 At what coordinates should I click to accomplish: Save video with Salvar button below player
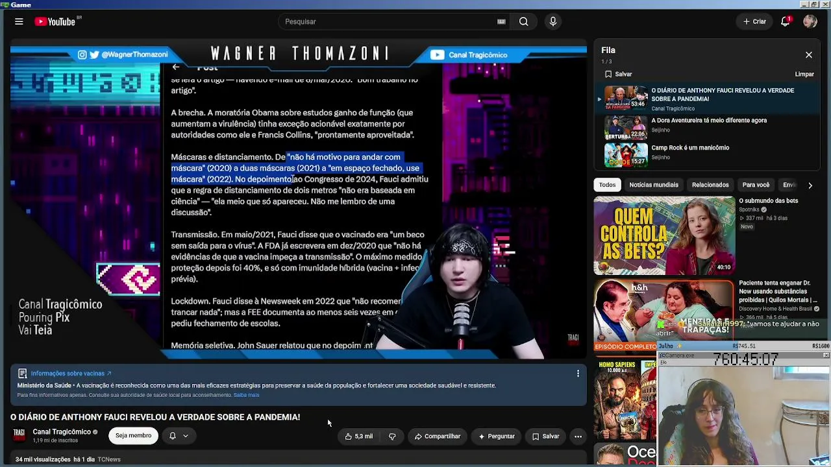pyautogui.click(x=545, y=437)
